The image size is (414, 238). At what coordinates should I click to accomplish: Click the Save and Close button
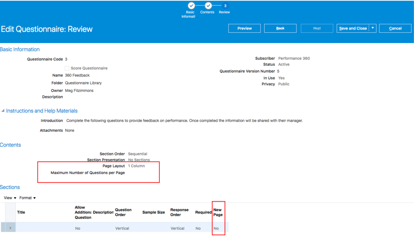point(353,28)
